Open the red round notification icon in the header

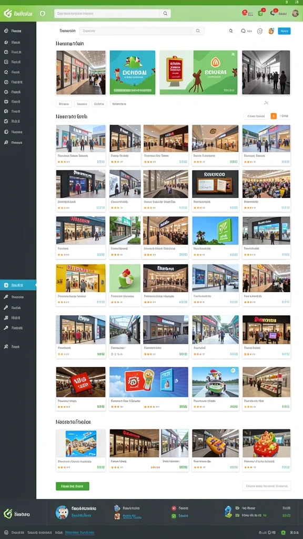[244, 13]
